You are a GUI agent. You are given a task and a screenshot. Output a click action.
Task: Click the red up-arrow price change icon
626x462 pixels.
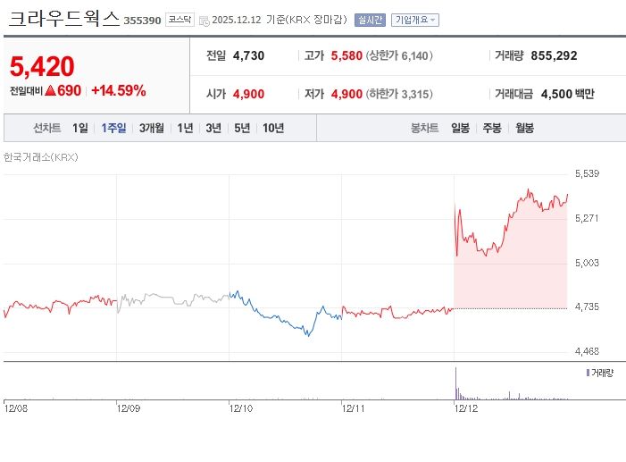(x=51, y=90)
